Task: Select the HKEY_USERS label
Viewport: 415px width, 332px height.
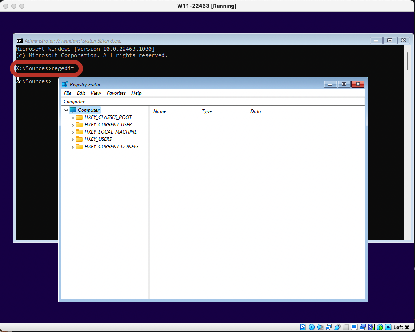Action: pos(98,139)
